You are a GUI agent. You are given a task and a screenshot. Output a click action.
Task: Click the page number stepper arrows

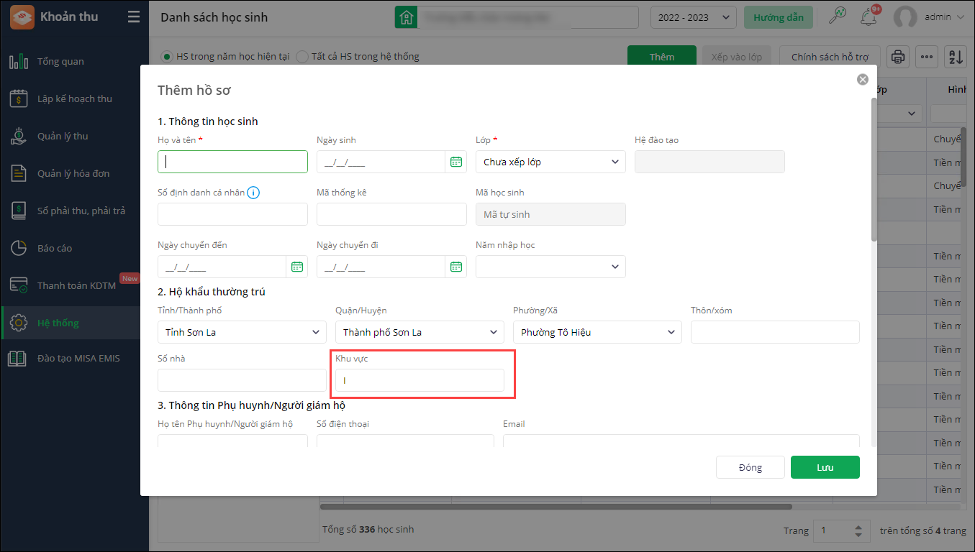(x=857, y=531)
